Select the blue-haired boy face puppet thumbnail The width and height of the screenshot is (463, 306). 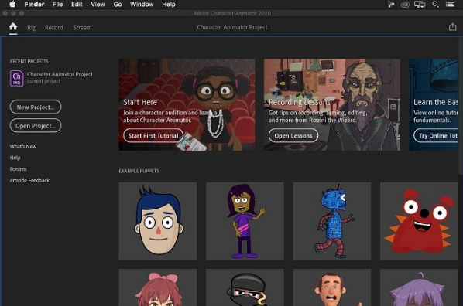pos(158,221)
